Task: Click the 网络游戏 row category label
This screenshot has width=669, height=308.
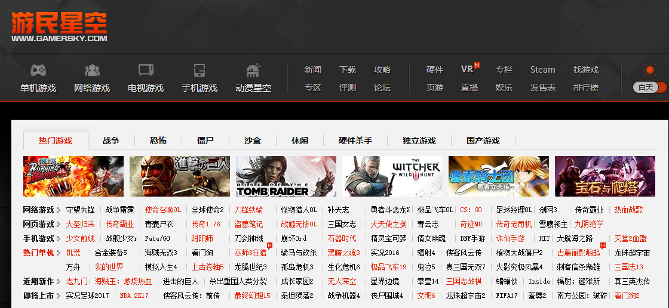Action: [38, 210]
